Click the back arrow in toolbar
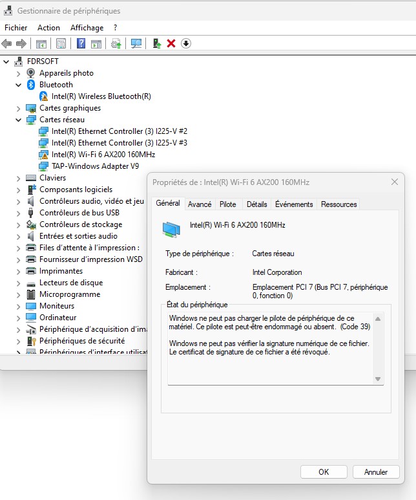 7,43
